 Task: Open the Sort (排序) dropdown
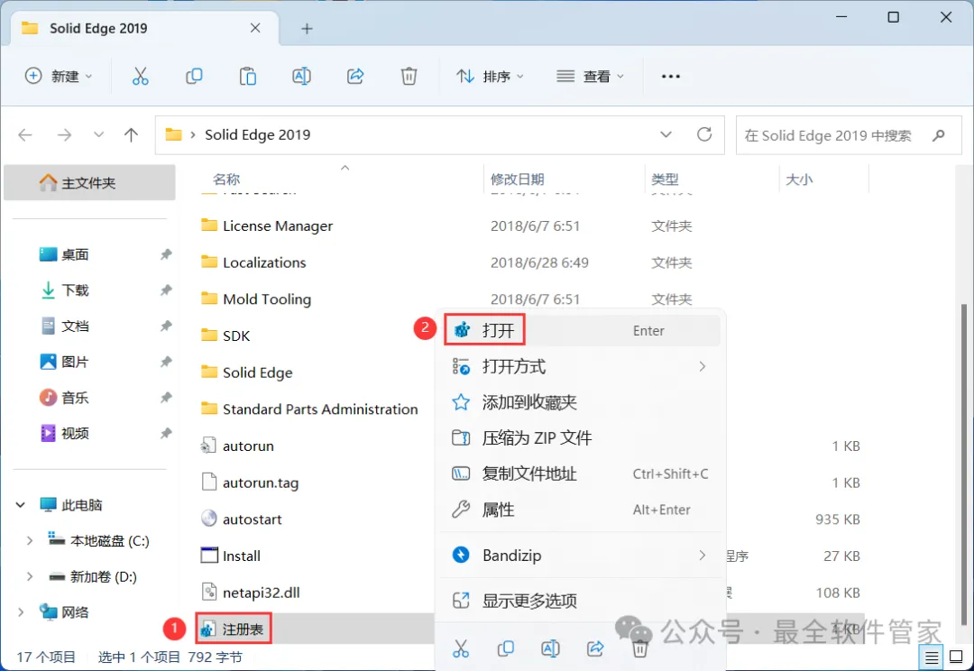coord(490,77)
